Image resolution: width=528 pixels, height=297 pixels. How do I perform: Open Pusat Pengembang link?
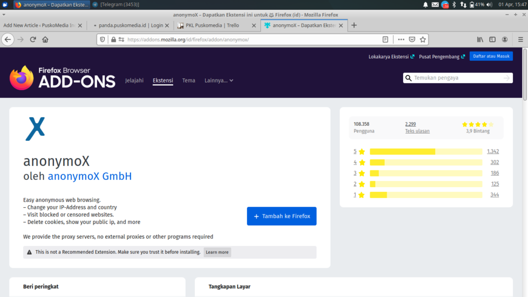point(442,57)
